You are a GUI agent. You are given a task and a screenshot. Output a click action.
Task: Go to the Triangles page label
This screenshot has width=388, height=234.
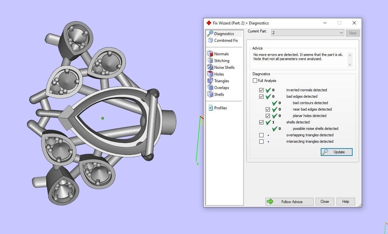coord(222,81)
